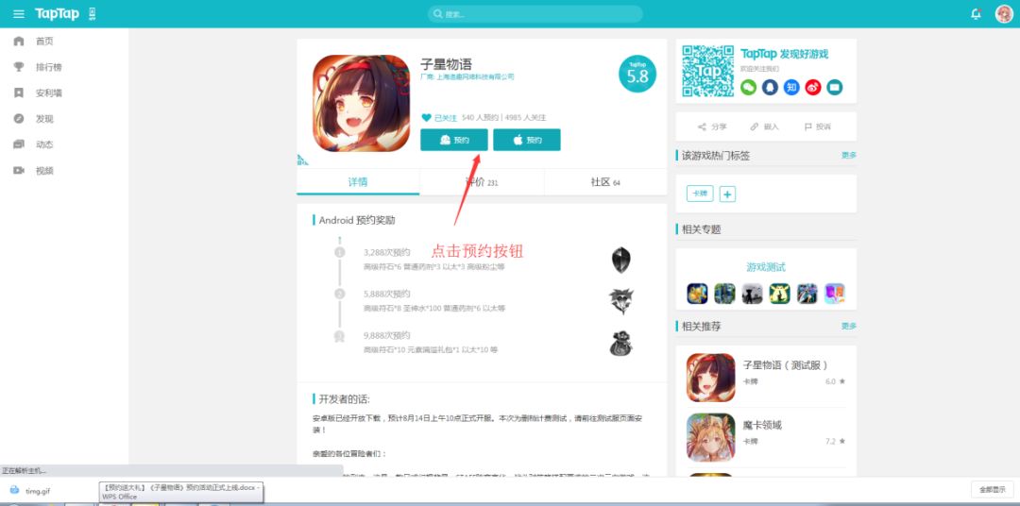Image resolution: width=1020 pixels, height=506 pixels.
Task: Click the notification bell icon
Action: (x=976, y=13)
